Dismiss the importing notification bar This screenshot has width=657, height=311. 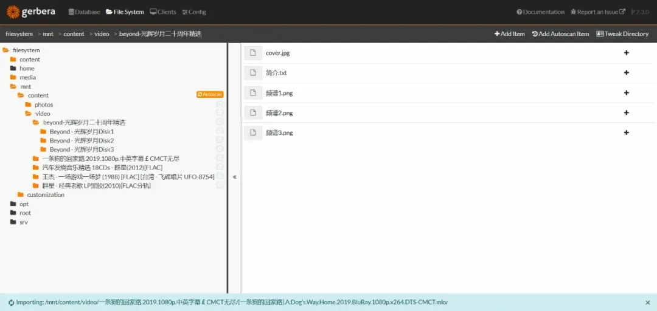click(647, 302)
